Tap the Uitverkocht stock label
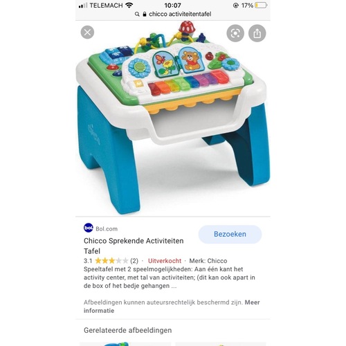The image size is (346, 346). coord(165,261)
